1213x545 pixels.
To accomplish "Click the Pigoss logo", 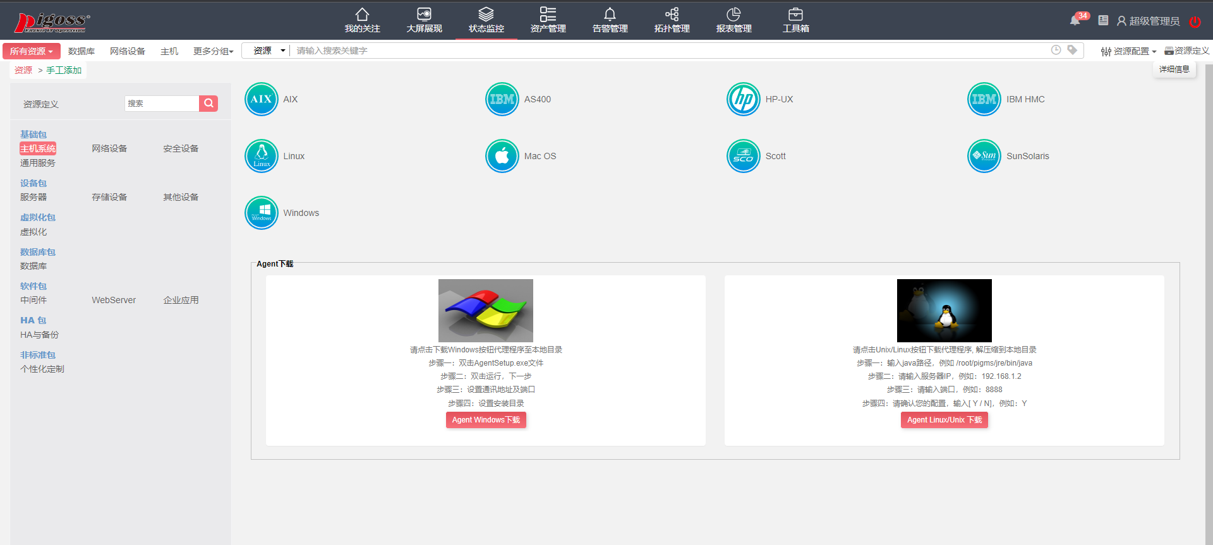I will 52,22.
